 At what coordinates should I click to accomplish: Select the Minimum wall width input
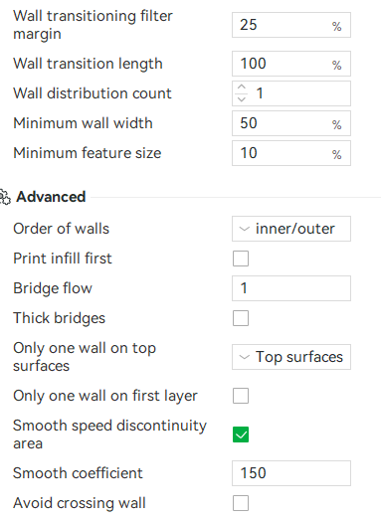(291, 123)
